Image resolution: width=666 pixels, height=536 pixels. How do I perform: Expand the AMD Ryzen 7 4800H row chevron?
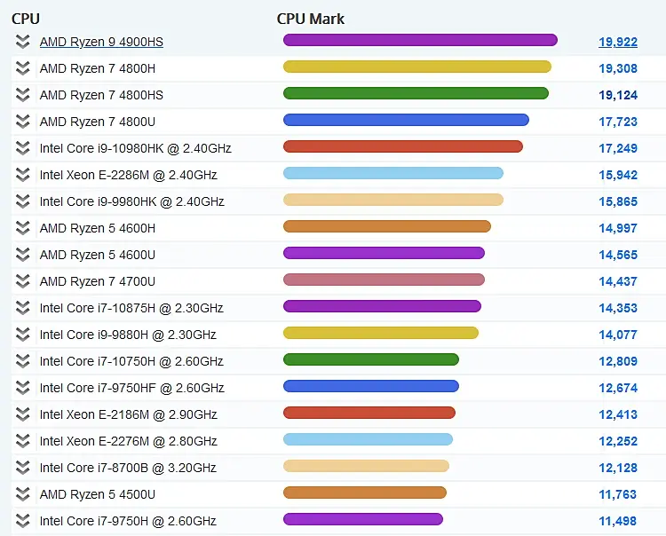[22, 68]
